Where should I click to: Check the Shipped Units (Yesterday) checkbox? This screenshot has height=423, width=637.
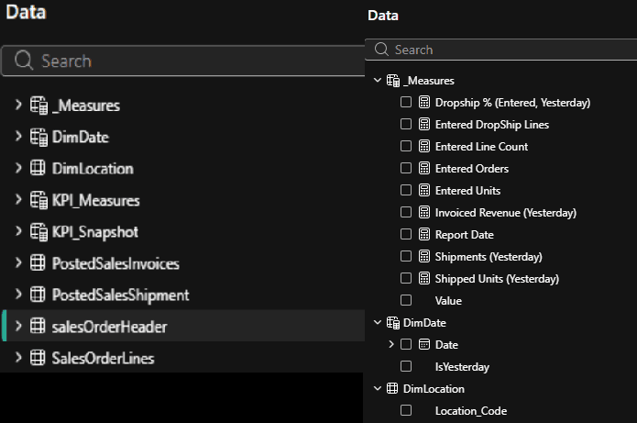[406, 278]
